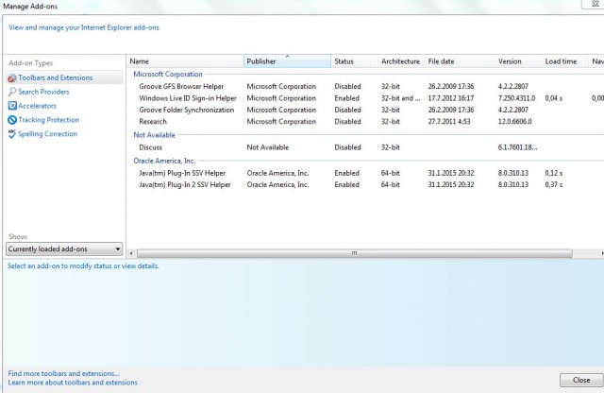Screen dimensions: 604x393
Task: Open Learn more about toolbars and extensions
Action: (x=73, y=383)
